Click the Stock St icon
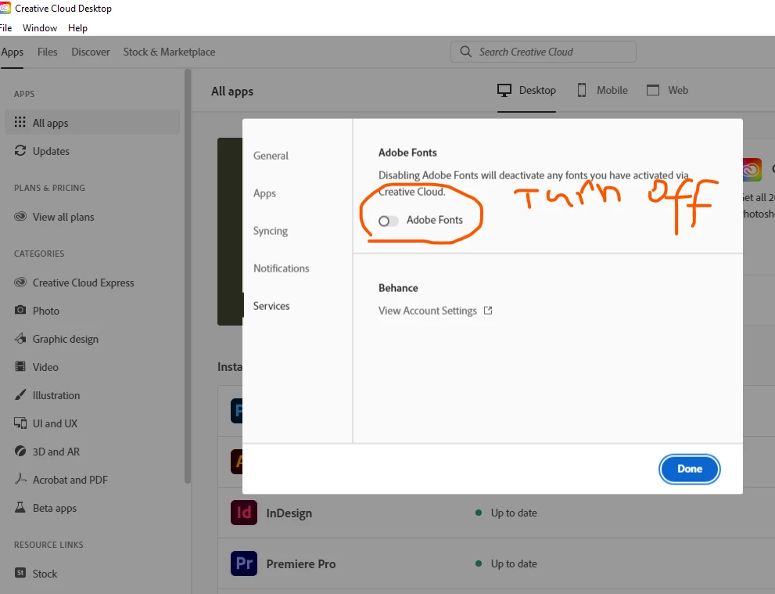Viewport: 775px width, 594px height. click(x=20, y=573)
